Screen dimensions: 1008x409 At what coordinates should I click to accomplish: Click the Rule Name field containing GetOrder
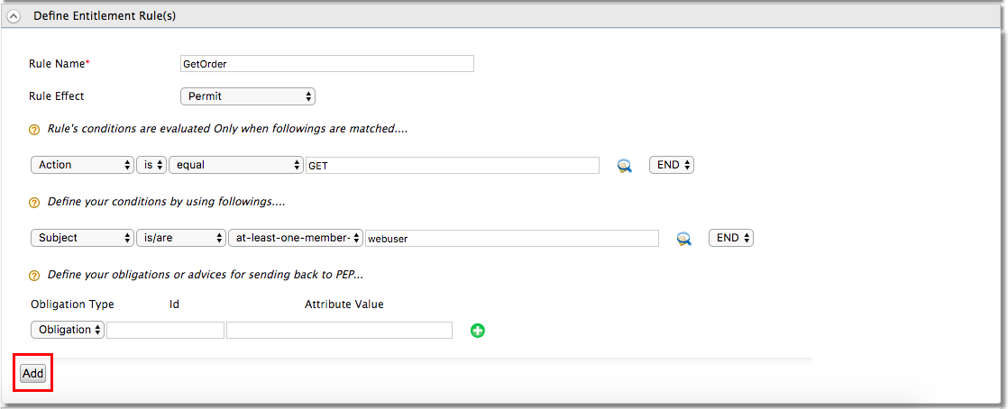(327, 63)
